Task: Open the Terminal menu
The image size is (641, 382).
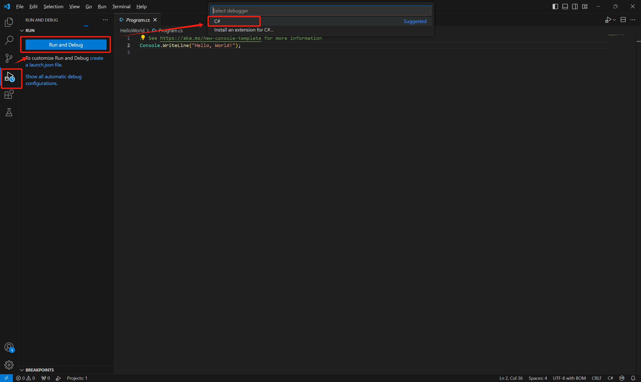Action: coord(121,6)
